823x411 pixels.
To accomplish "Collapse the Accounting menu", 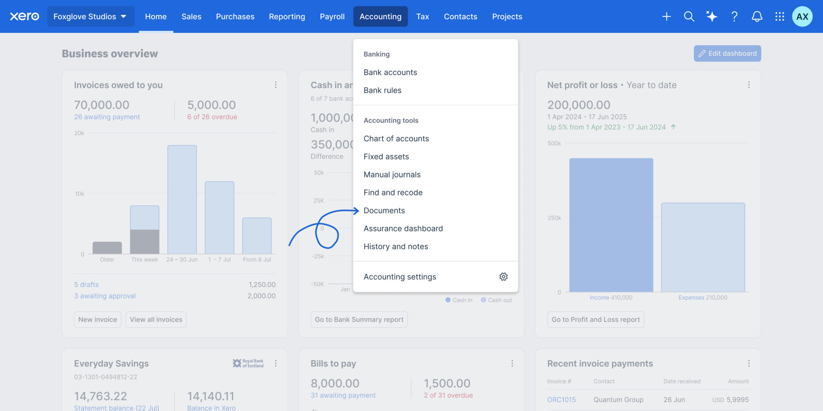I will (x=381, y=16).
